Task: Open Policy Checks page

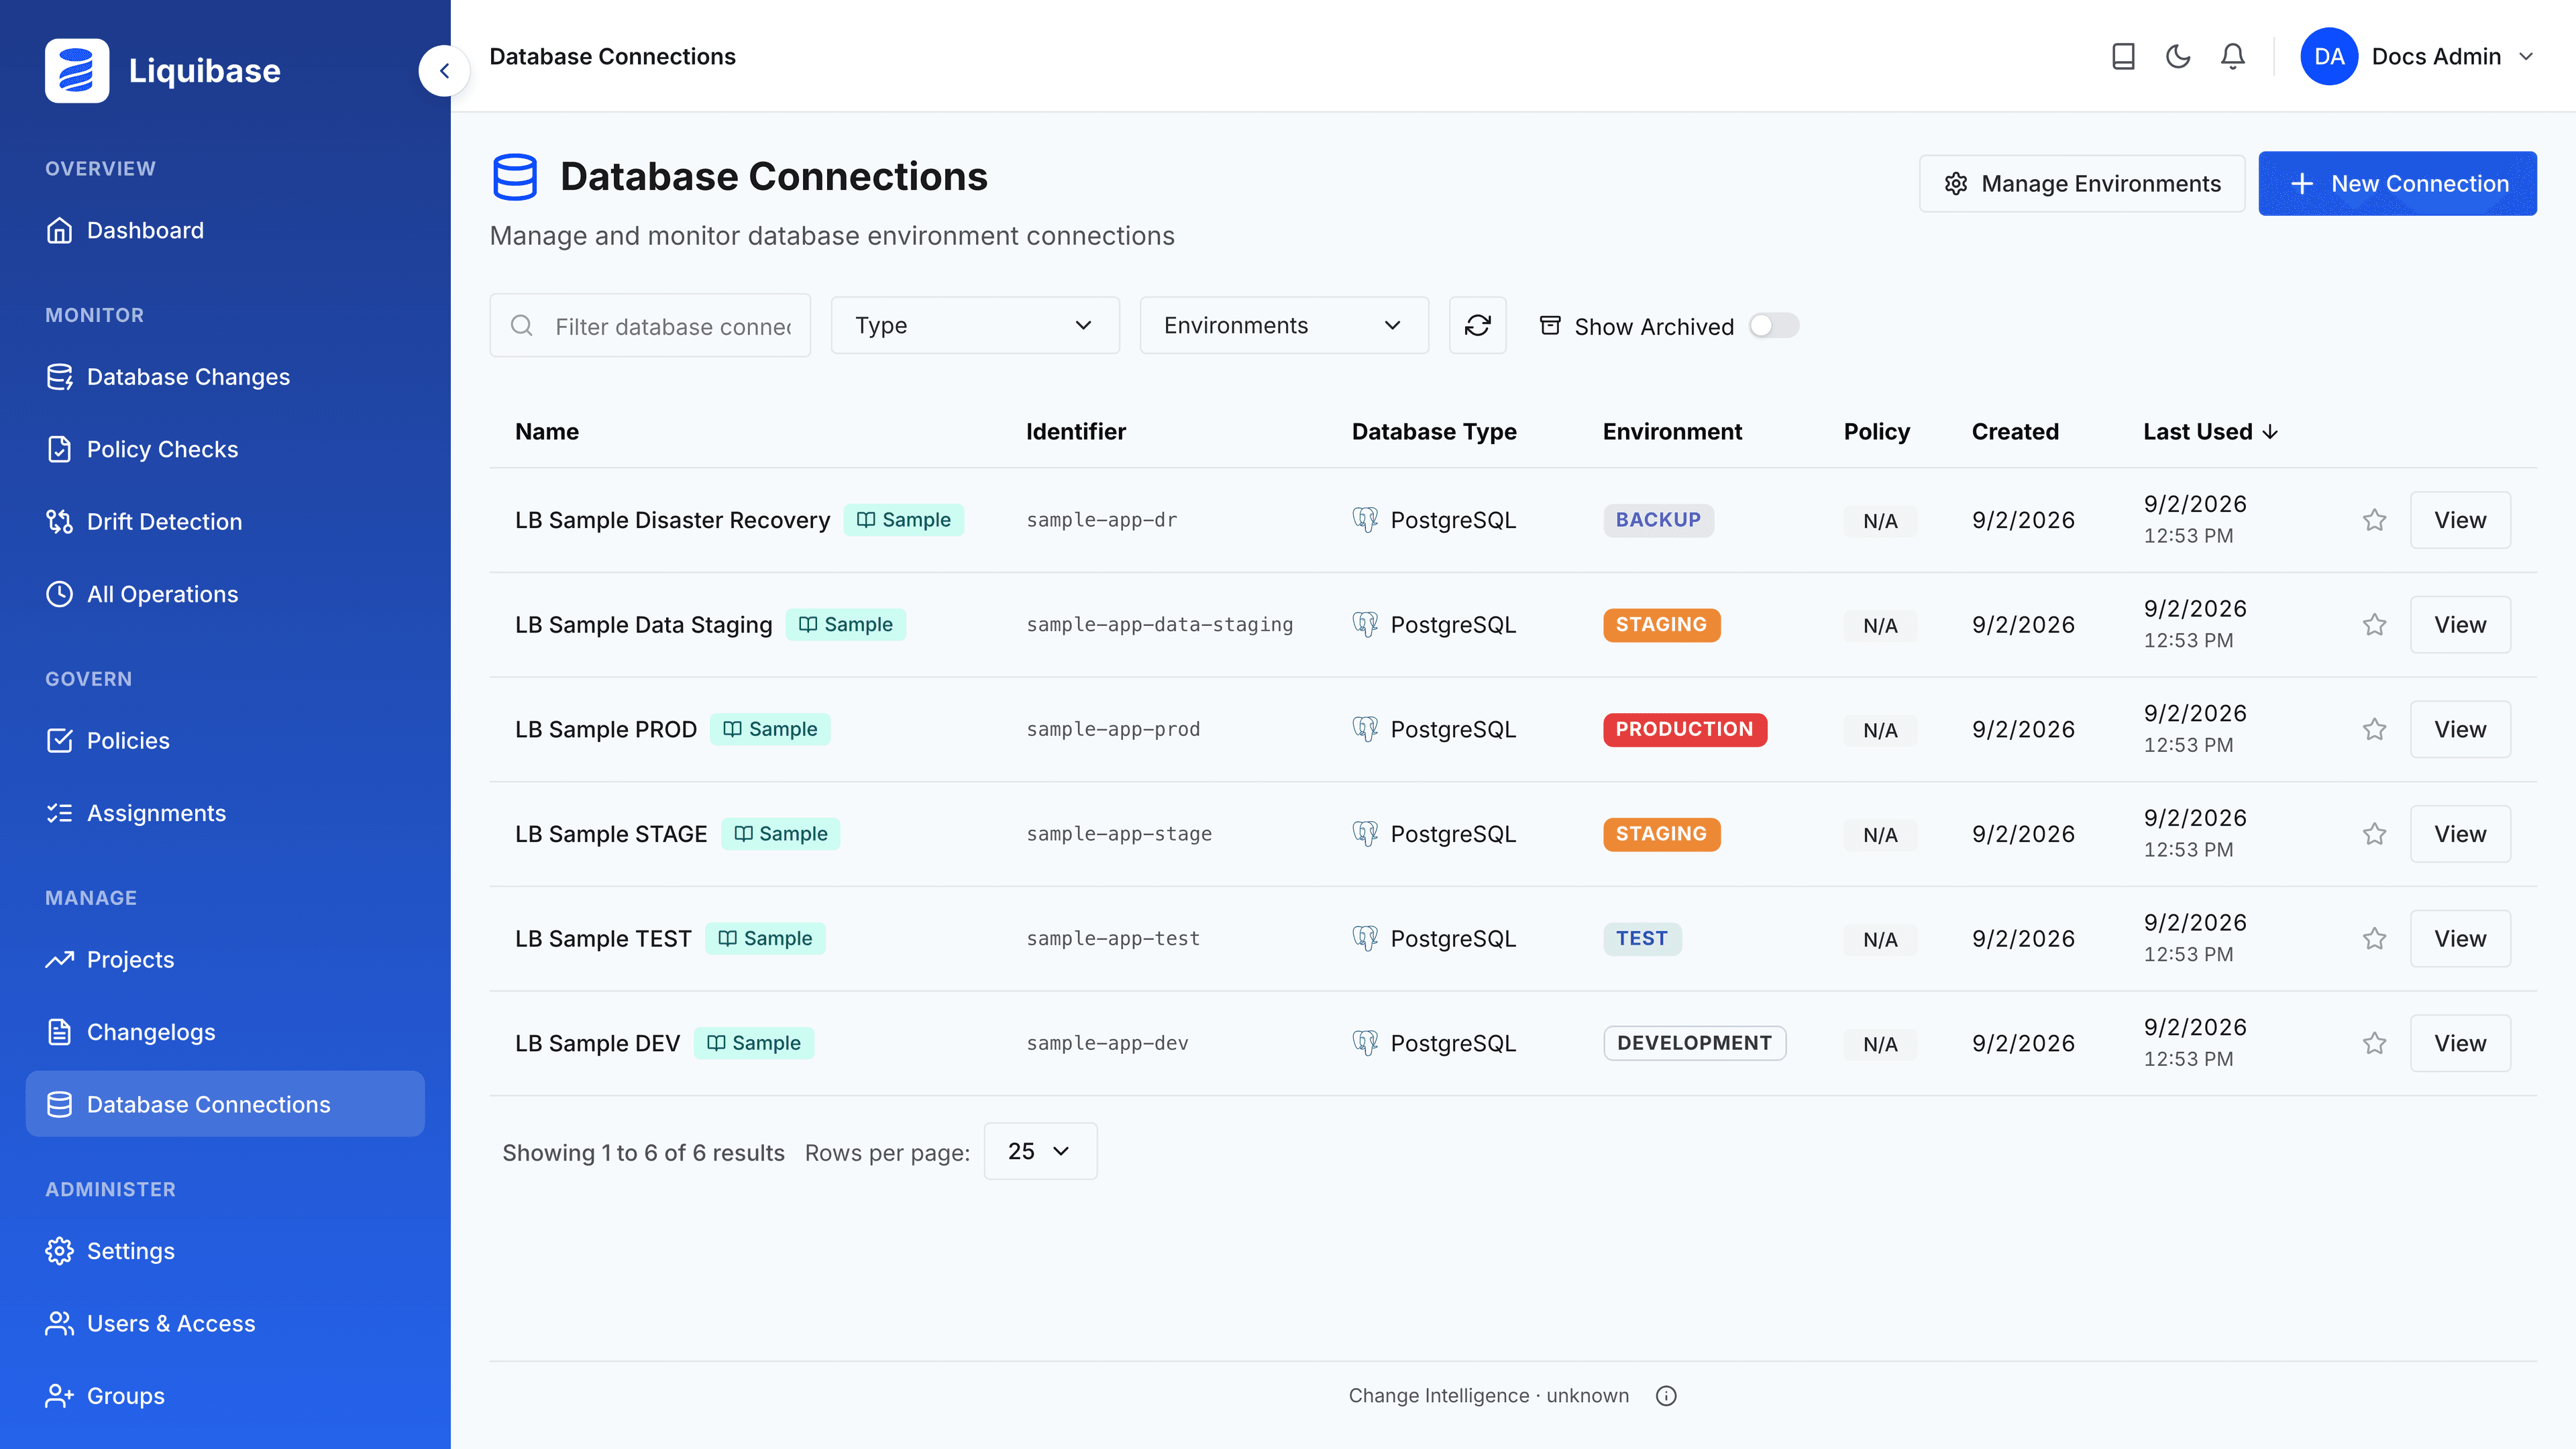Action: pyautogui.click(x=225, y=450)
